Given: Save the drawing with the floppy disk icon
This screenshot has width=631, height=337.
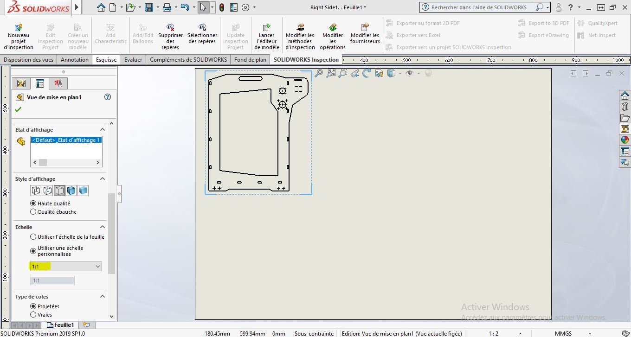Looking at the screenshot, I should click(x=149, y=7).
